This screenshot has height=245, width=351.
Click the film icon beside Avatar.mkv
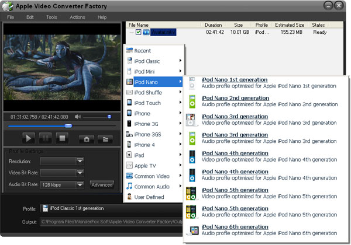(146, 32)
